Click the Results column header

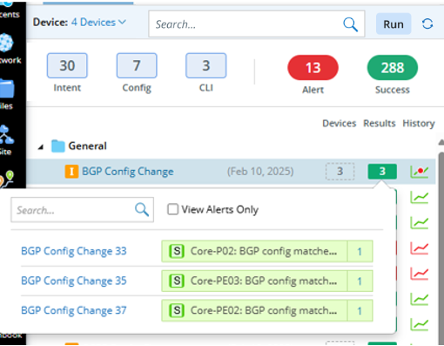(x=380, y=123)
